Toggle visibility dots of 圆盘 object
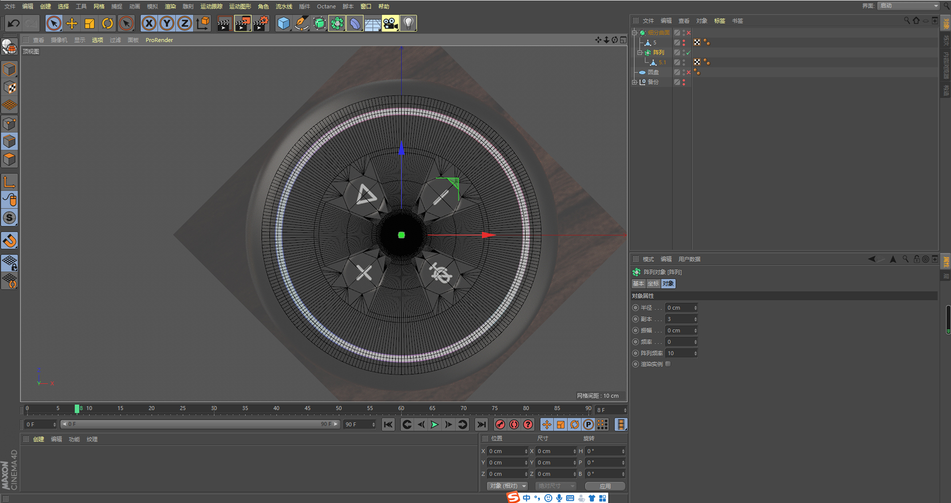Screen dimensions: 951x503 [684, 72]
